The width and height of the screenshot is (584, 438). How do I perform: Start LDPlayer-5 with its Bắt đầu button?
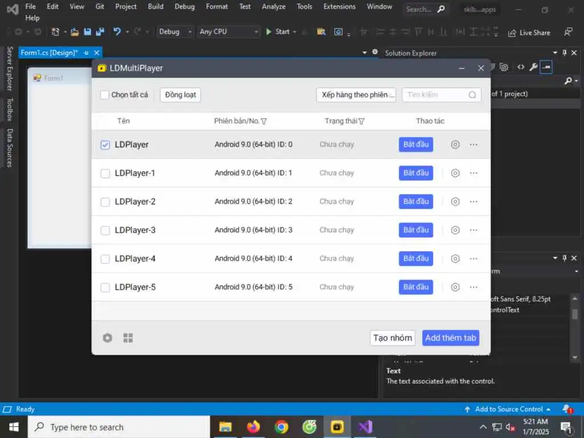[416, 287]
